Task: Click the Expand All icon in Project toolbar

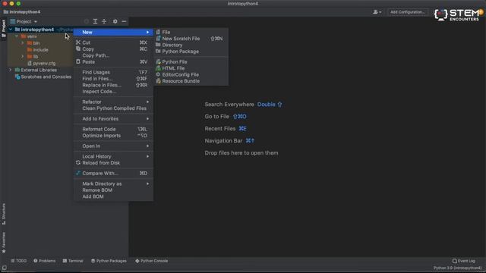Action: (96, 21)
